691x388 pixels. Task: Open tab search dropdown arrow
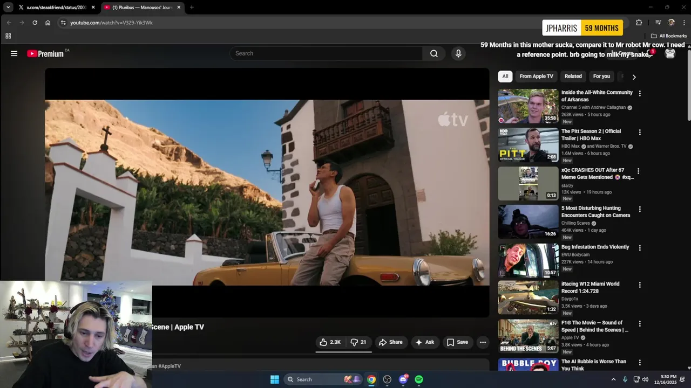(x=8, y=8)
